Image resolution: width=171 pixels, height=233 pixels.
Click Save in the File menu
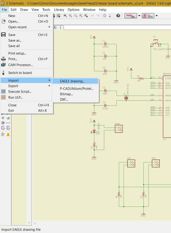[x=27, y=35]
